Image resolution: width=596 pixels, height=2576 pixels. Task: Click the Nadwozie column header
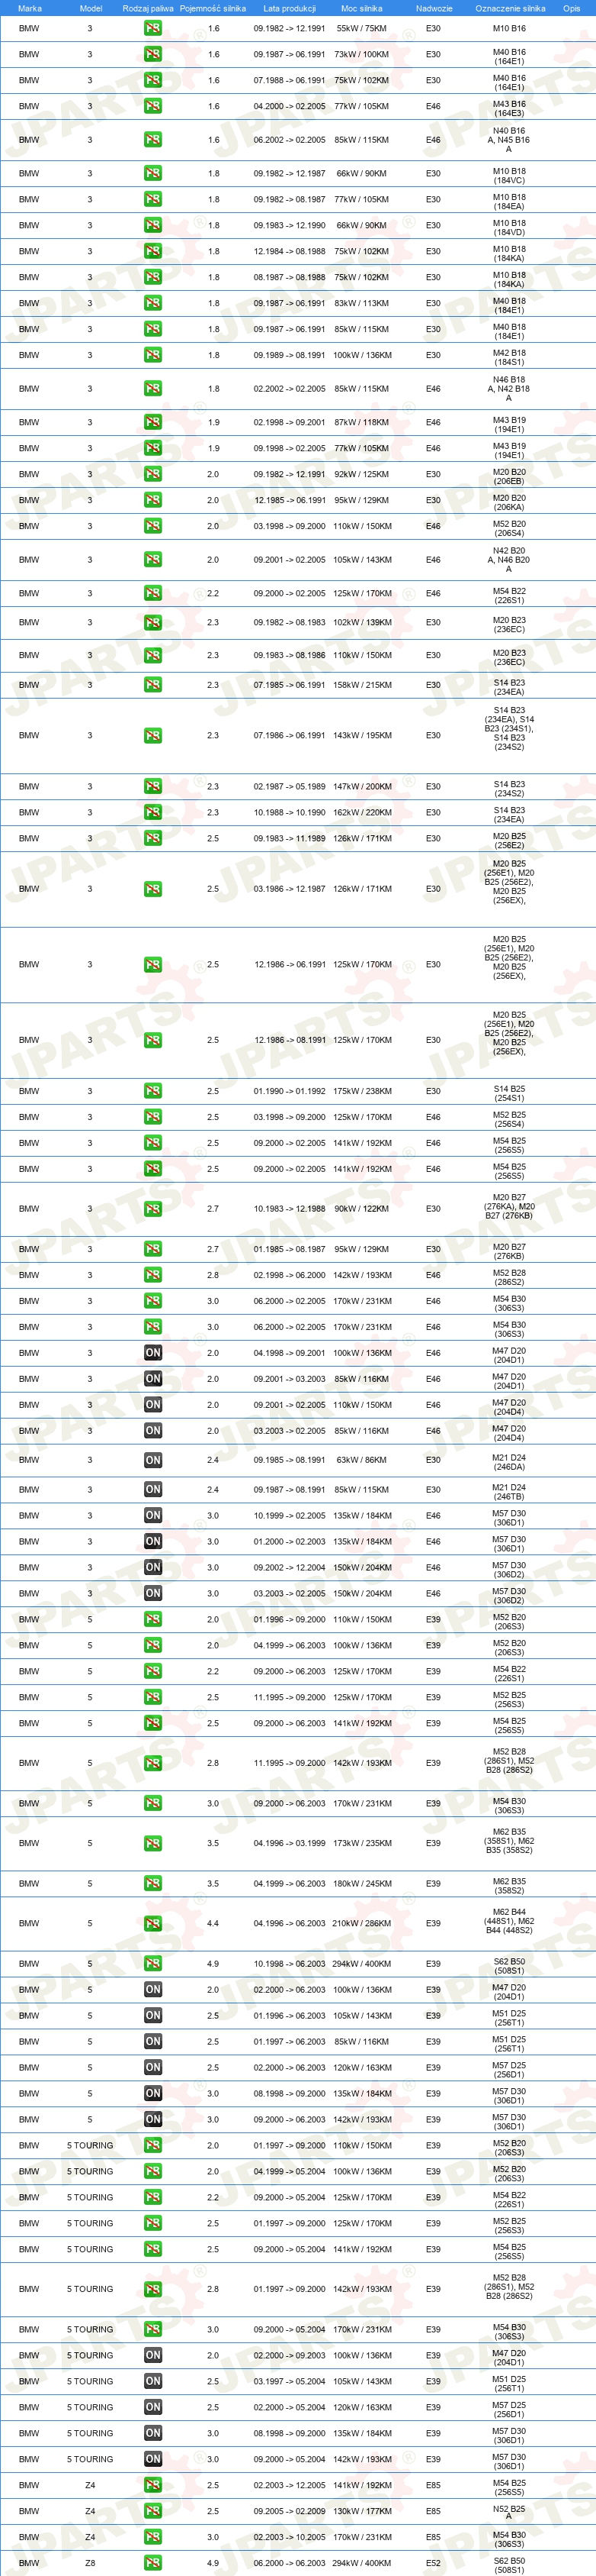click(434, 8)
